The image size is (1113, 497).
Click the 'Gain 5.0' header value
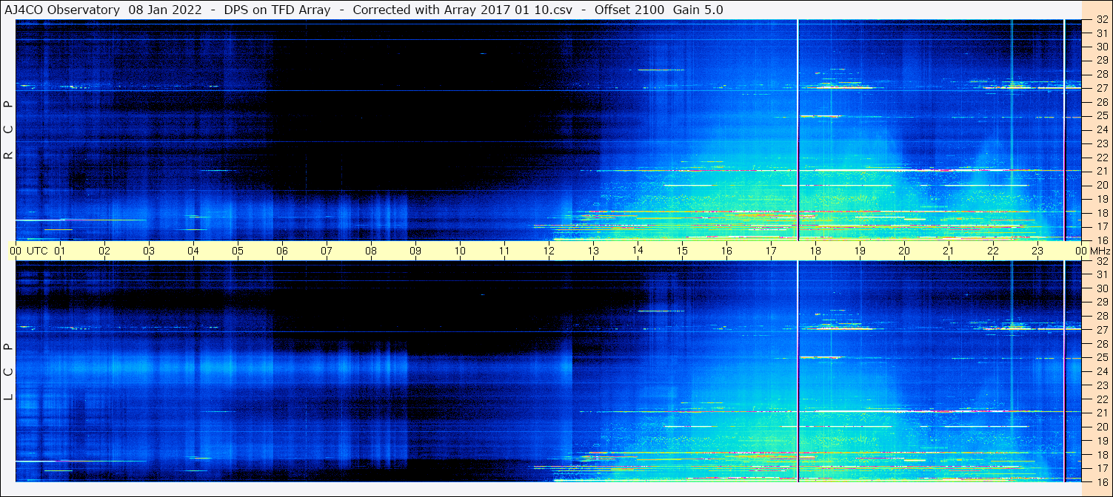[698, 10]
